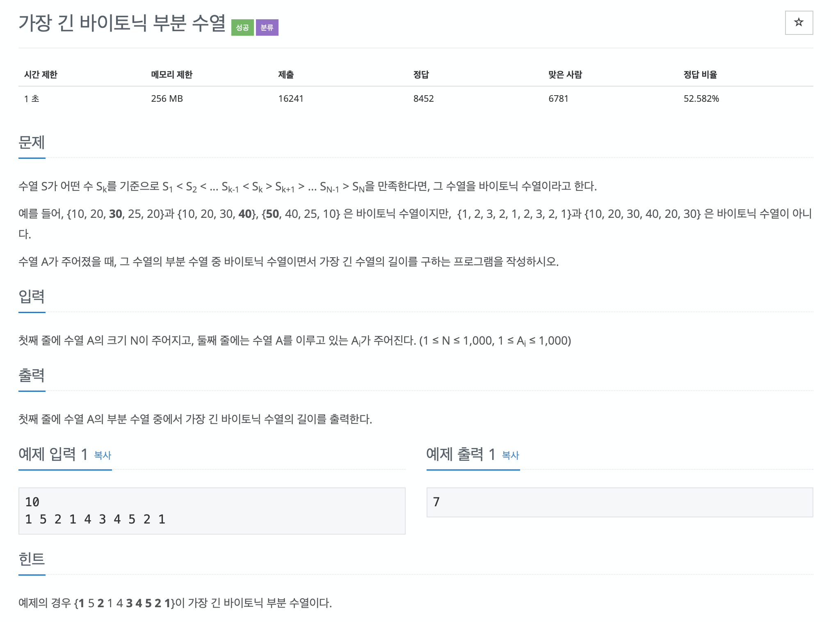This screenshot has width=831, height=622.
Task: Click the star favorite icon
Action: tap(798, 23)
